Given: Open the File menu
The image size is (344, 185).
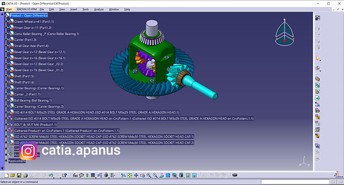Looking at the screenshot, I should coord(42,9).
